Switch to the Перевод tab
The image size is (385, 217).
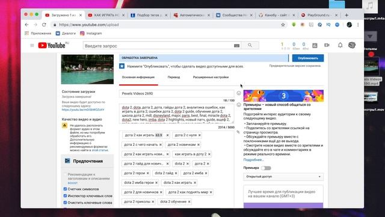click(174, 77)
